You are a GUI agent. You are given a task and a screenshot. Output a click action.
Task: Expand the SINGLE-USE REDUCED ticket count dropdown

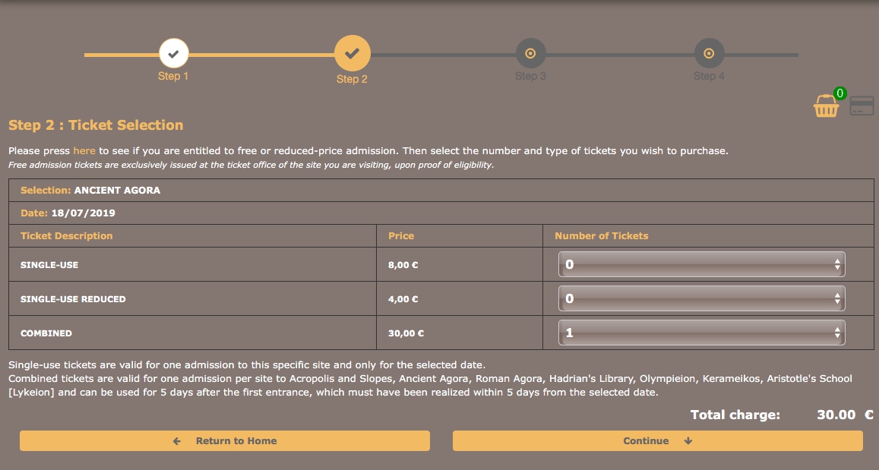click(701, 299)
